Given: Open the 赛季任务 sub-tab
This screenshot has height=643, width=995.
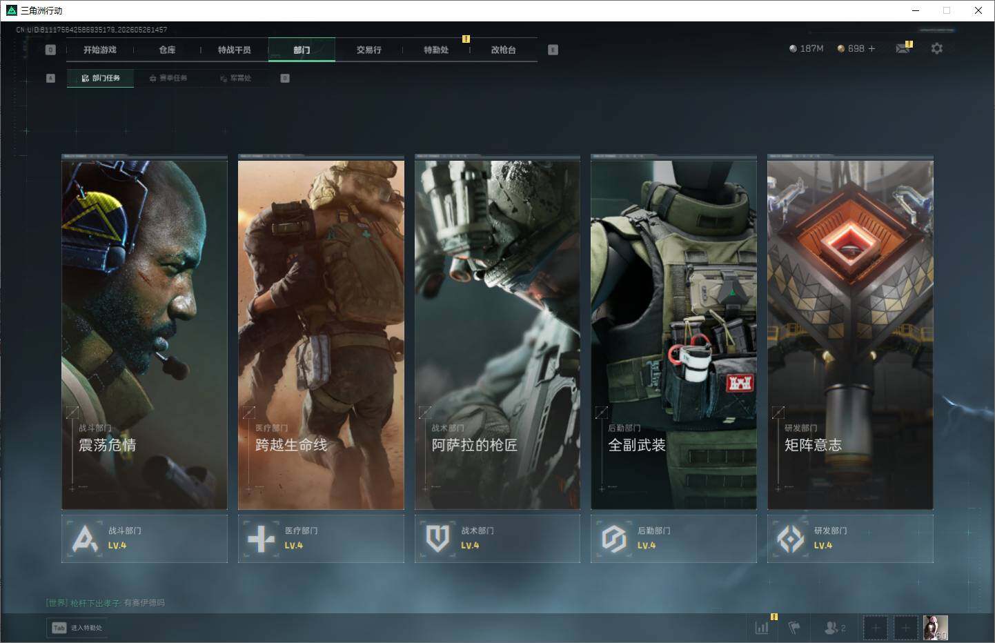Looking at the screenshot, I should [x=168, y=78].
